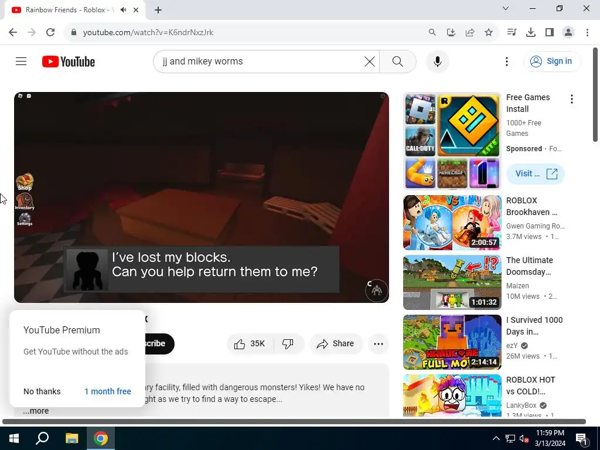The image size is (600, 450).
Task: Click the Chrome taskbar icon
Action: (x=101, y=438)
